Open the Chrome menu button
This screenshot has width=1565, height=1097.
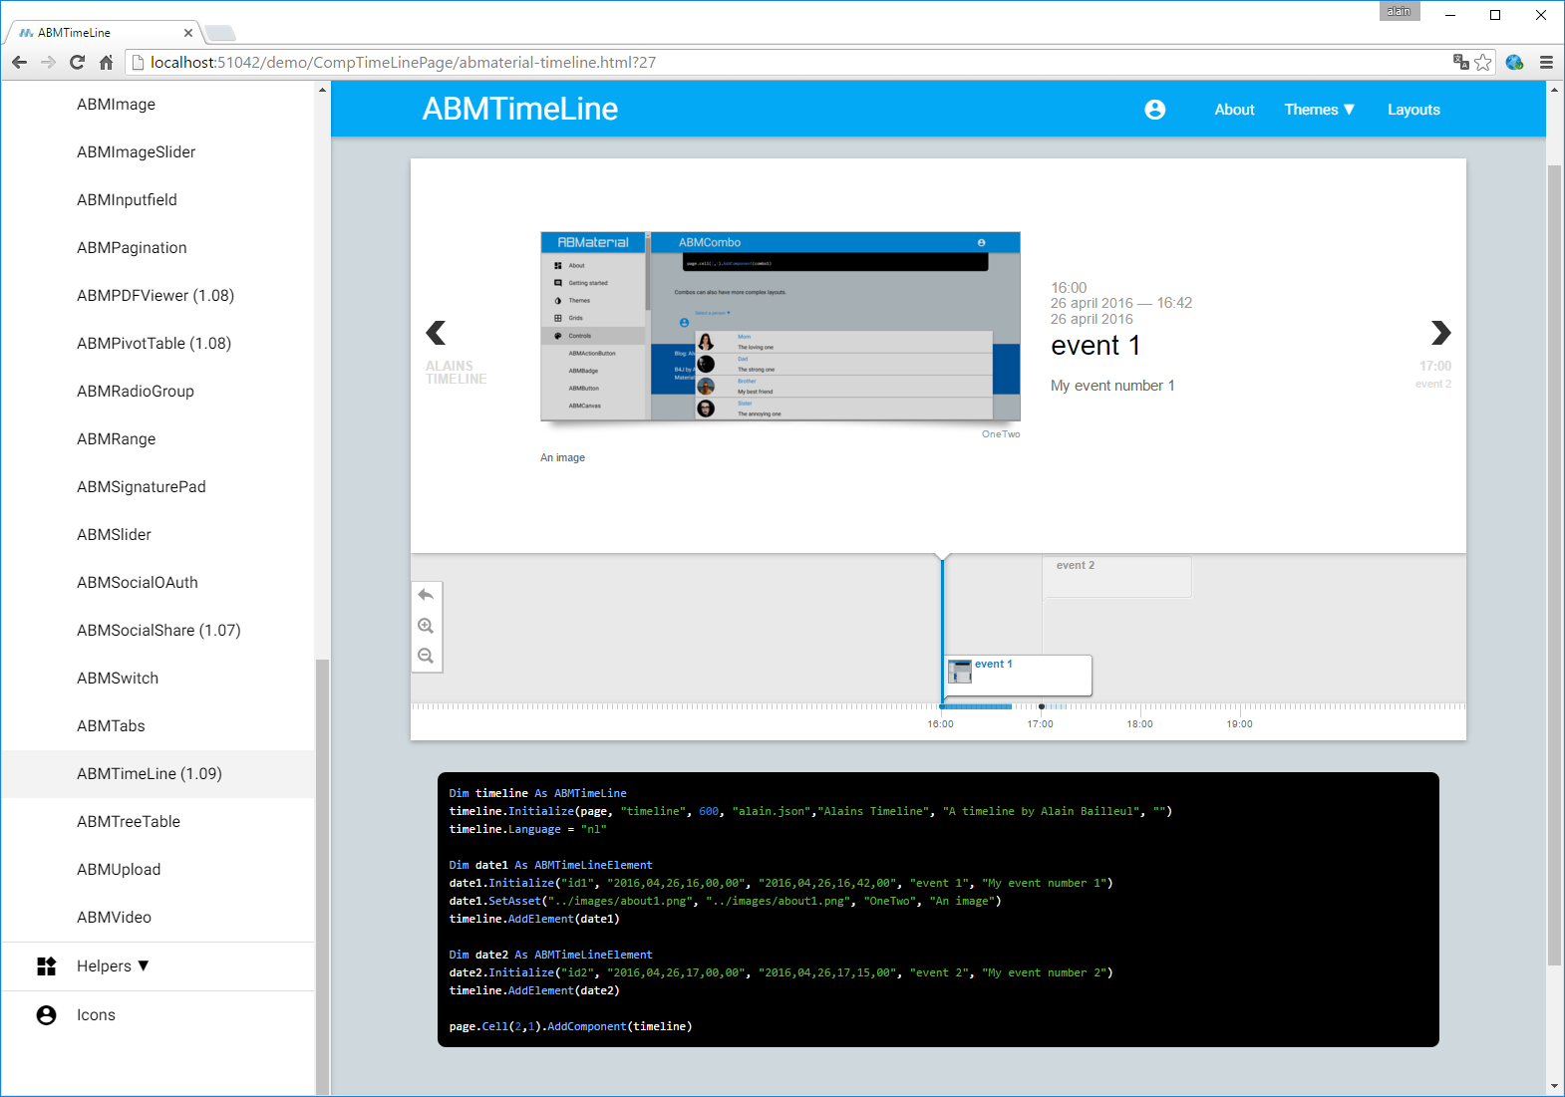1546,62
